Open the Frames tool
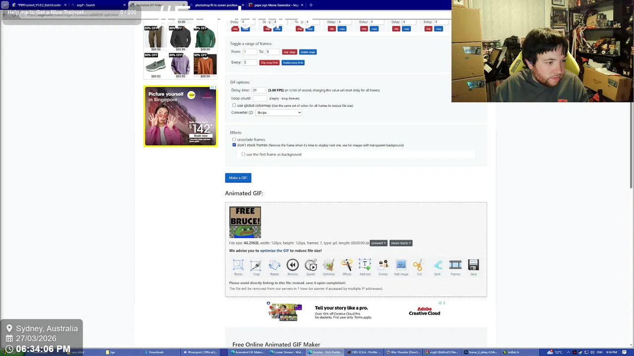 click(455, 267)
